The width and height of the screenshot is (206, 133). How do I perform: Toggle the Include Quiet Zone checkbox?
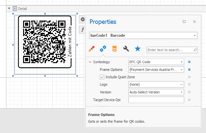click(x=102, y=77)
